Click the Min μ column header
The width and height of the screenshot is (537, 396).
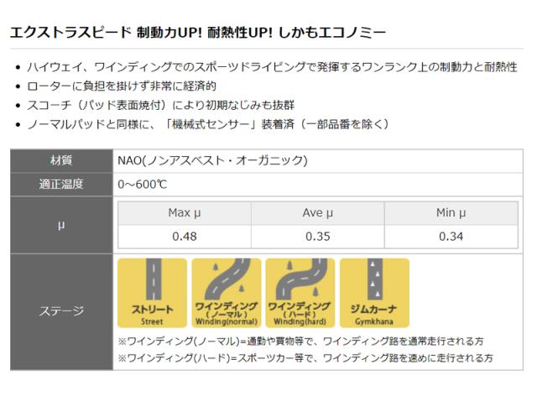tap(451, 213)
